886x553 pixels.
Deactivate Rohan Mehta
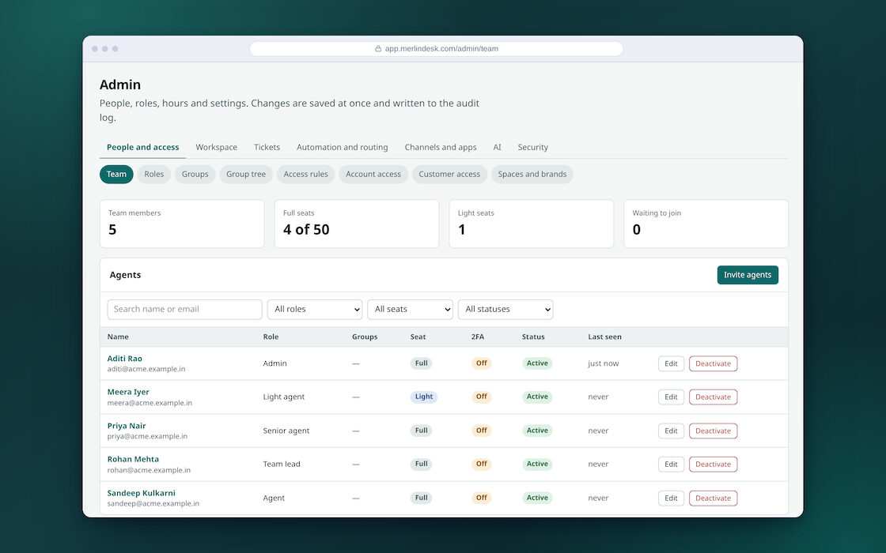tap(713, 464)
